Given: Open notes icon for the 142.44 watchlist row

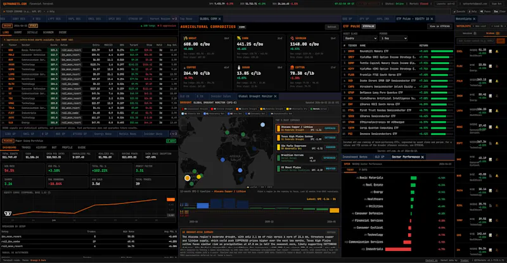Looking at the screenshot, I should click(x=491, y=235).
